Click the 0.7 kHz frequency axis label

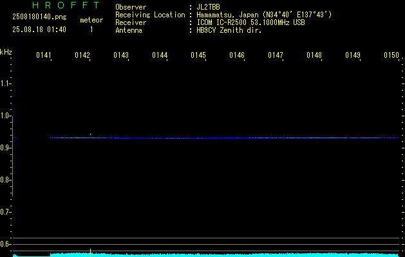tap(5, 212)
